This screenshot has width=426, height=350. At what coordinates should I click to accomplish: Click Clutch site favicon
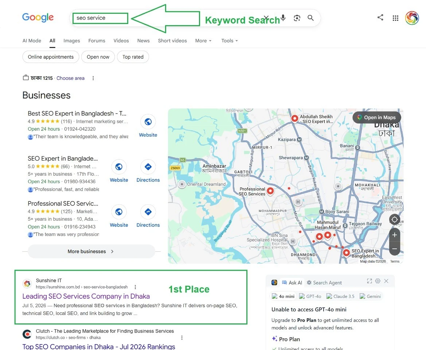(27, 334)
